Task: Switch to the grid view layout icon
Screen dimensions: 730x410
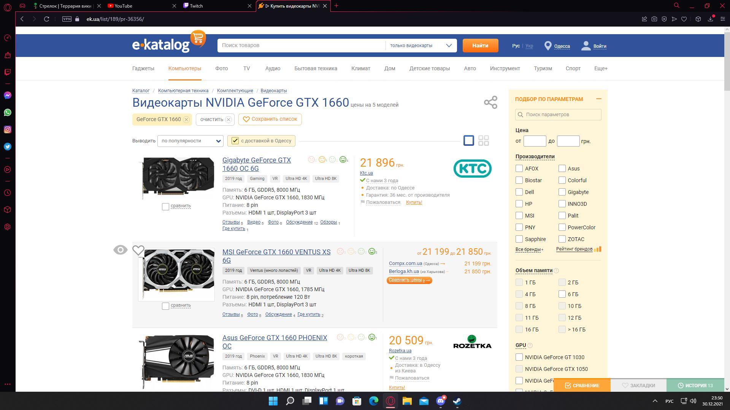Action: tap(484, 140)
